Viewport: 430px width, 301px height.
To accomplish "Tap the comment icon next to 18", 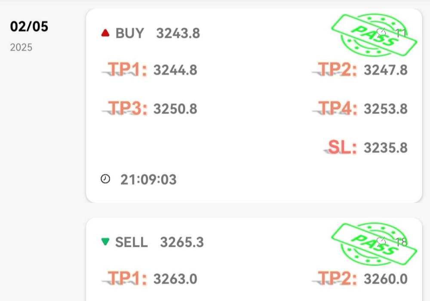I will (381, 242).
